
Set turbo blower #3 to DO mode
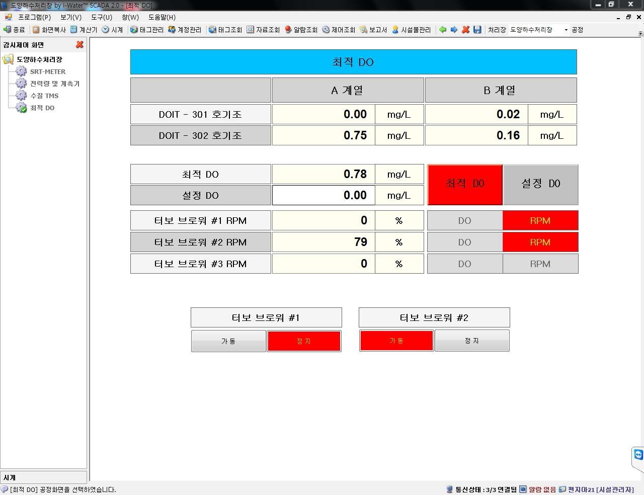[465, 264]
